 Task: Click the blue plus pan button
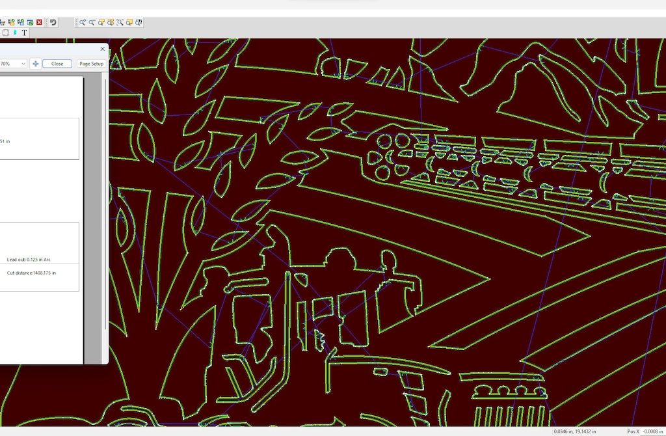pos(36,64)
